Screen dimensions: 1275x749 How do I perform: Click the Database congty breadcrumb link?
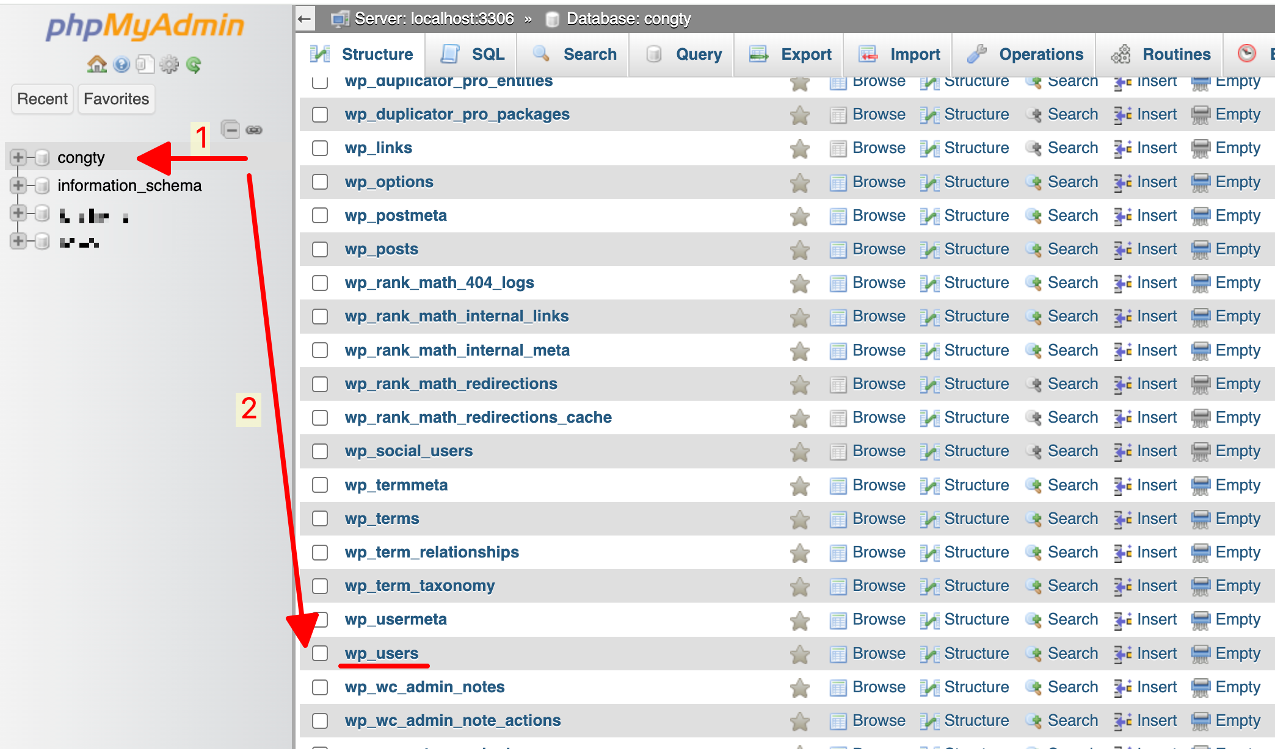pos(628,19)
